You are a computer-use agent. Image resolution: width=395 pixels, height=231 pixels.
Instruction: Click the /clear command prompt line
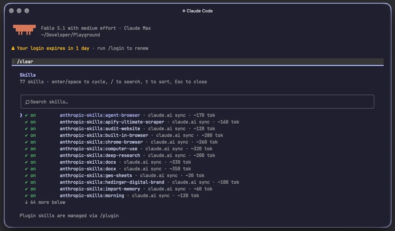tap(197, 62)
